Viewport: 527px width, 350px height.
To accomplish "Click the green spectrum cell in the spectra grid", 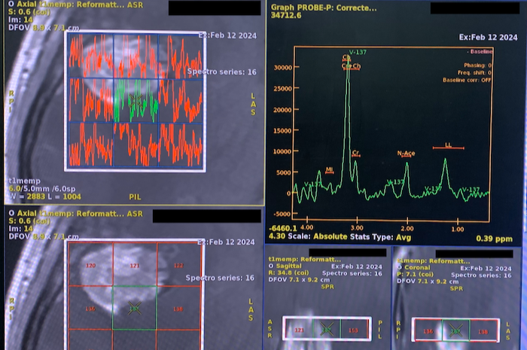I will [136, 100].
